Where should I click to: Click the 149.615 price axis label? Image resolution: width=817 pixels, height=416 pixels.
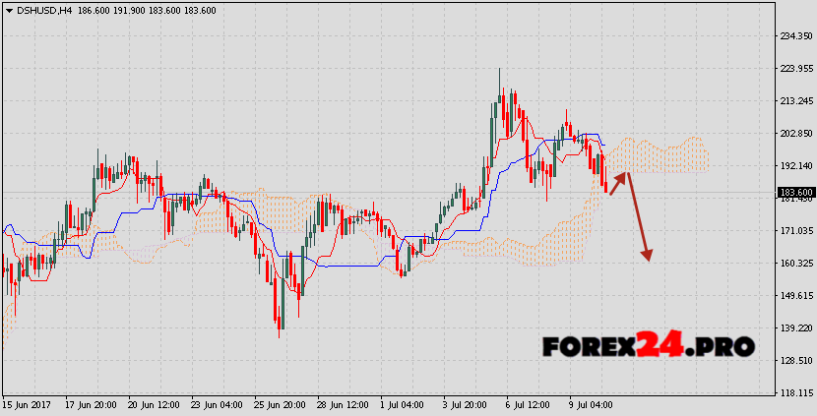[794, 295]
